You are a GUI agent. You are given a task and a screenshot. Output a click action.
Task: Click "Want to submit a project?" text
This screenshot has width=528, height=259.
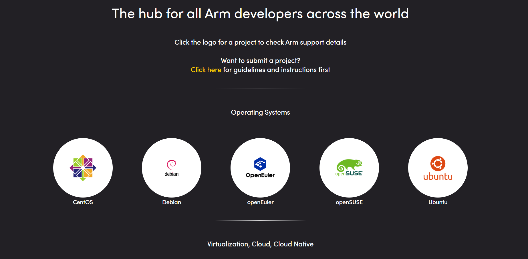click(260, 61)
